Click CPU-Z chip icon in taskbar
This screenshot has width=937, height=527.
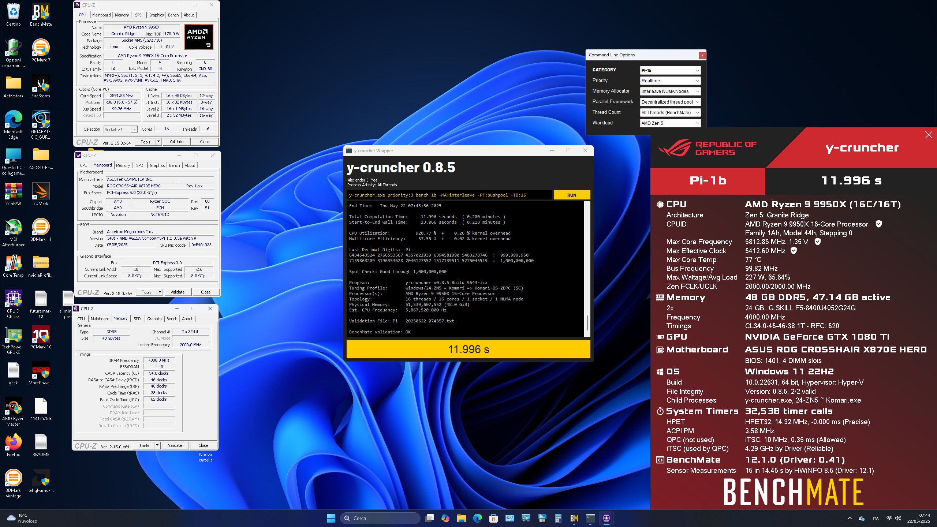click(606, 518)
